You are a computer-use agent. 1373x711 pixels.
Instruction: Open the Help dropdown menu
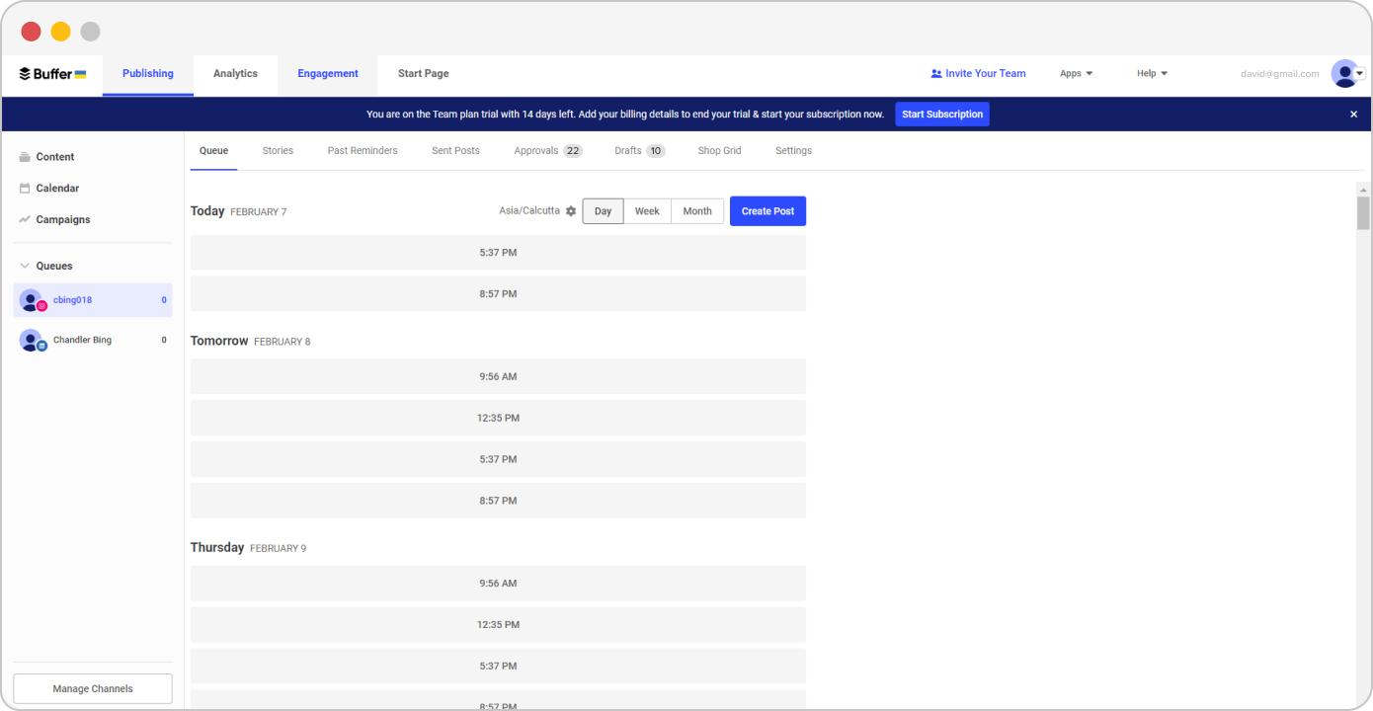pos(1152,74)
